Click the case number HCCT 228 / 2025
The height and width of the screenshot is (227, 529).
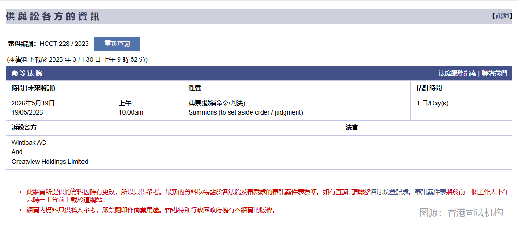coord(64,44)
